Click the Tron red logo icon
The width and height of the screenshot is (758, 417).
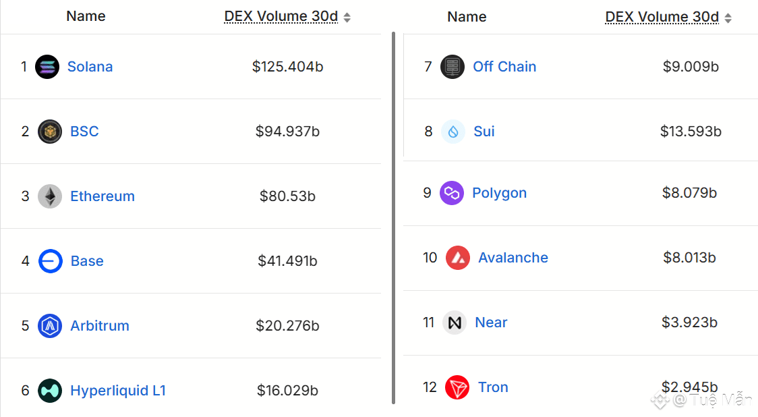(457, 387)
